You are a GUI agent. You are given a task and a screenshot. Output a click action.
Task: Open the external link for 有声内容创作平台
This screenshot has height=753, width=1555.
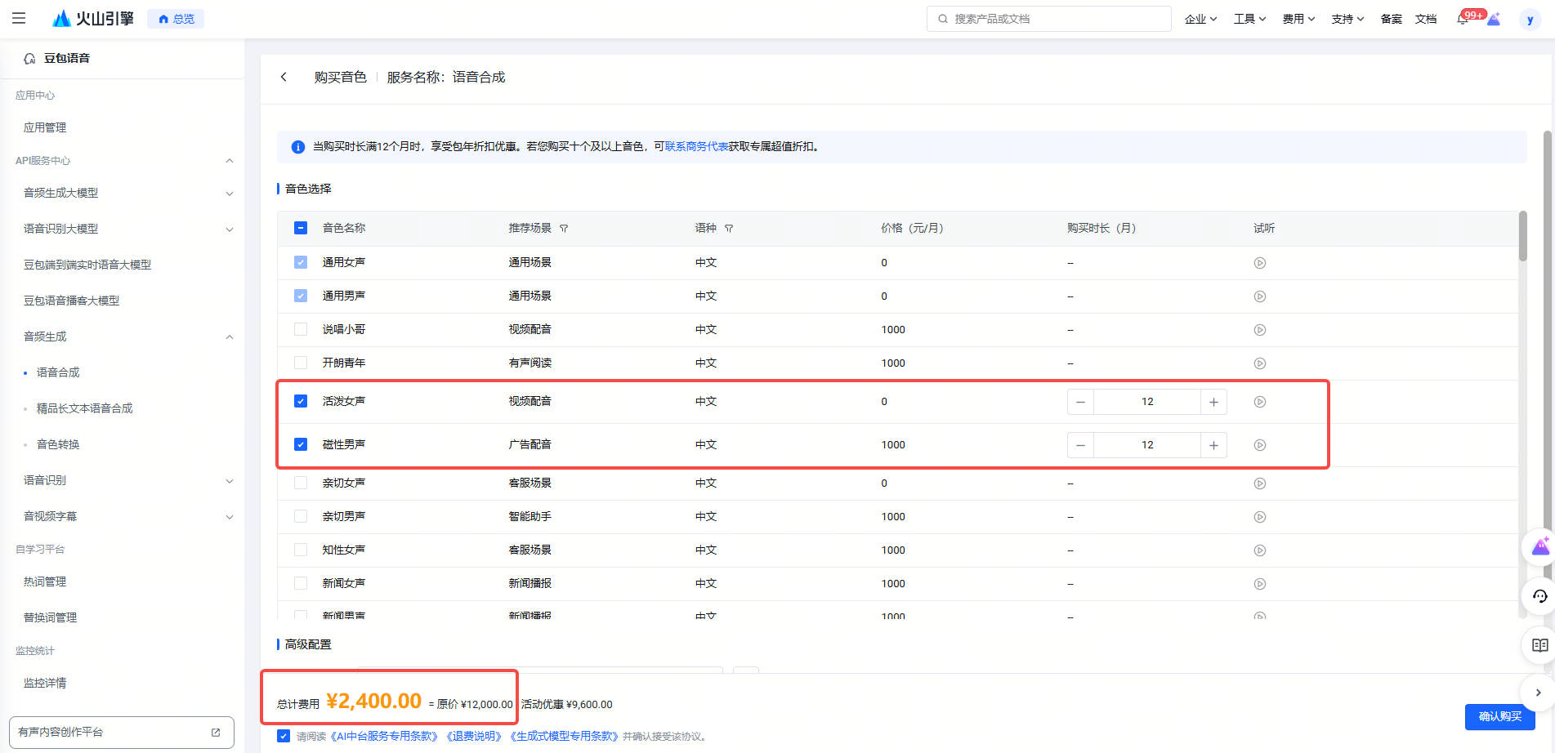coord(216,733)
